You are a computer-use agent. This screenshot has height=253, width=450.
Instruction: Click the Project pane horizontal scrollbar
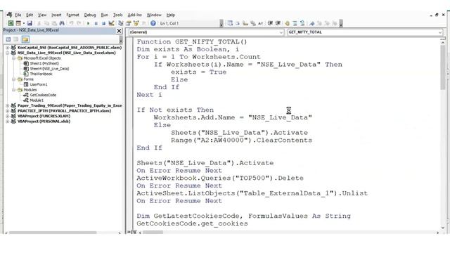[53, 233]
